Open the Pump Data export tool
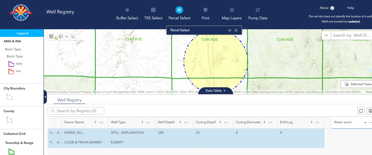The height and width of the screenshot is (155, 372). 257,10
